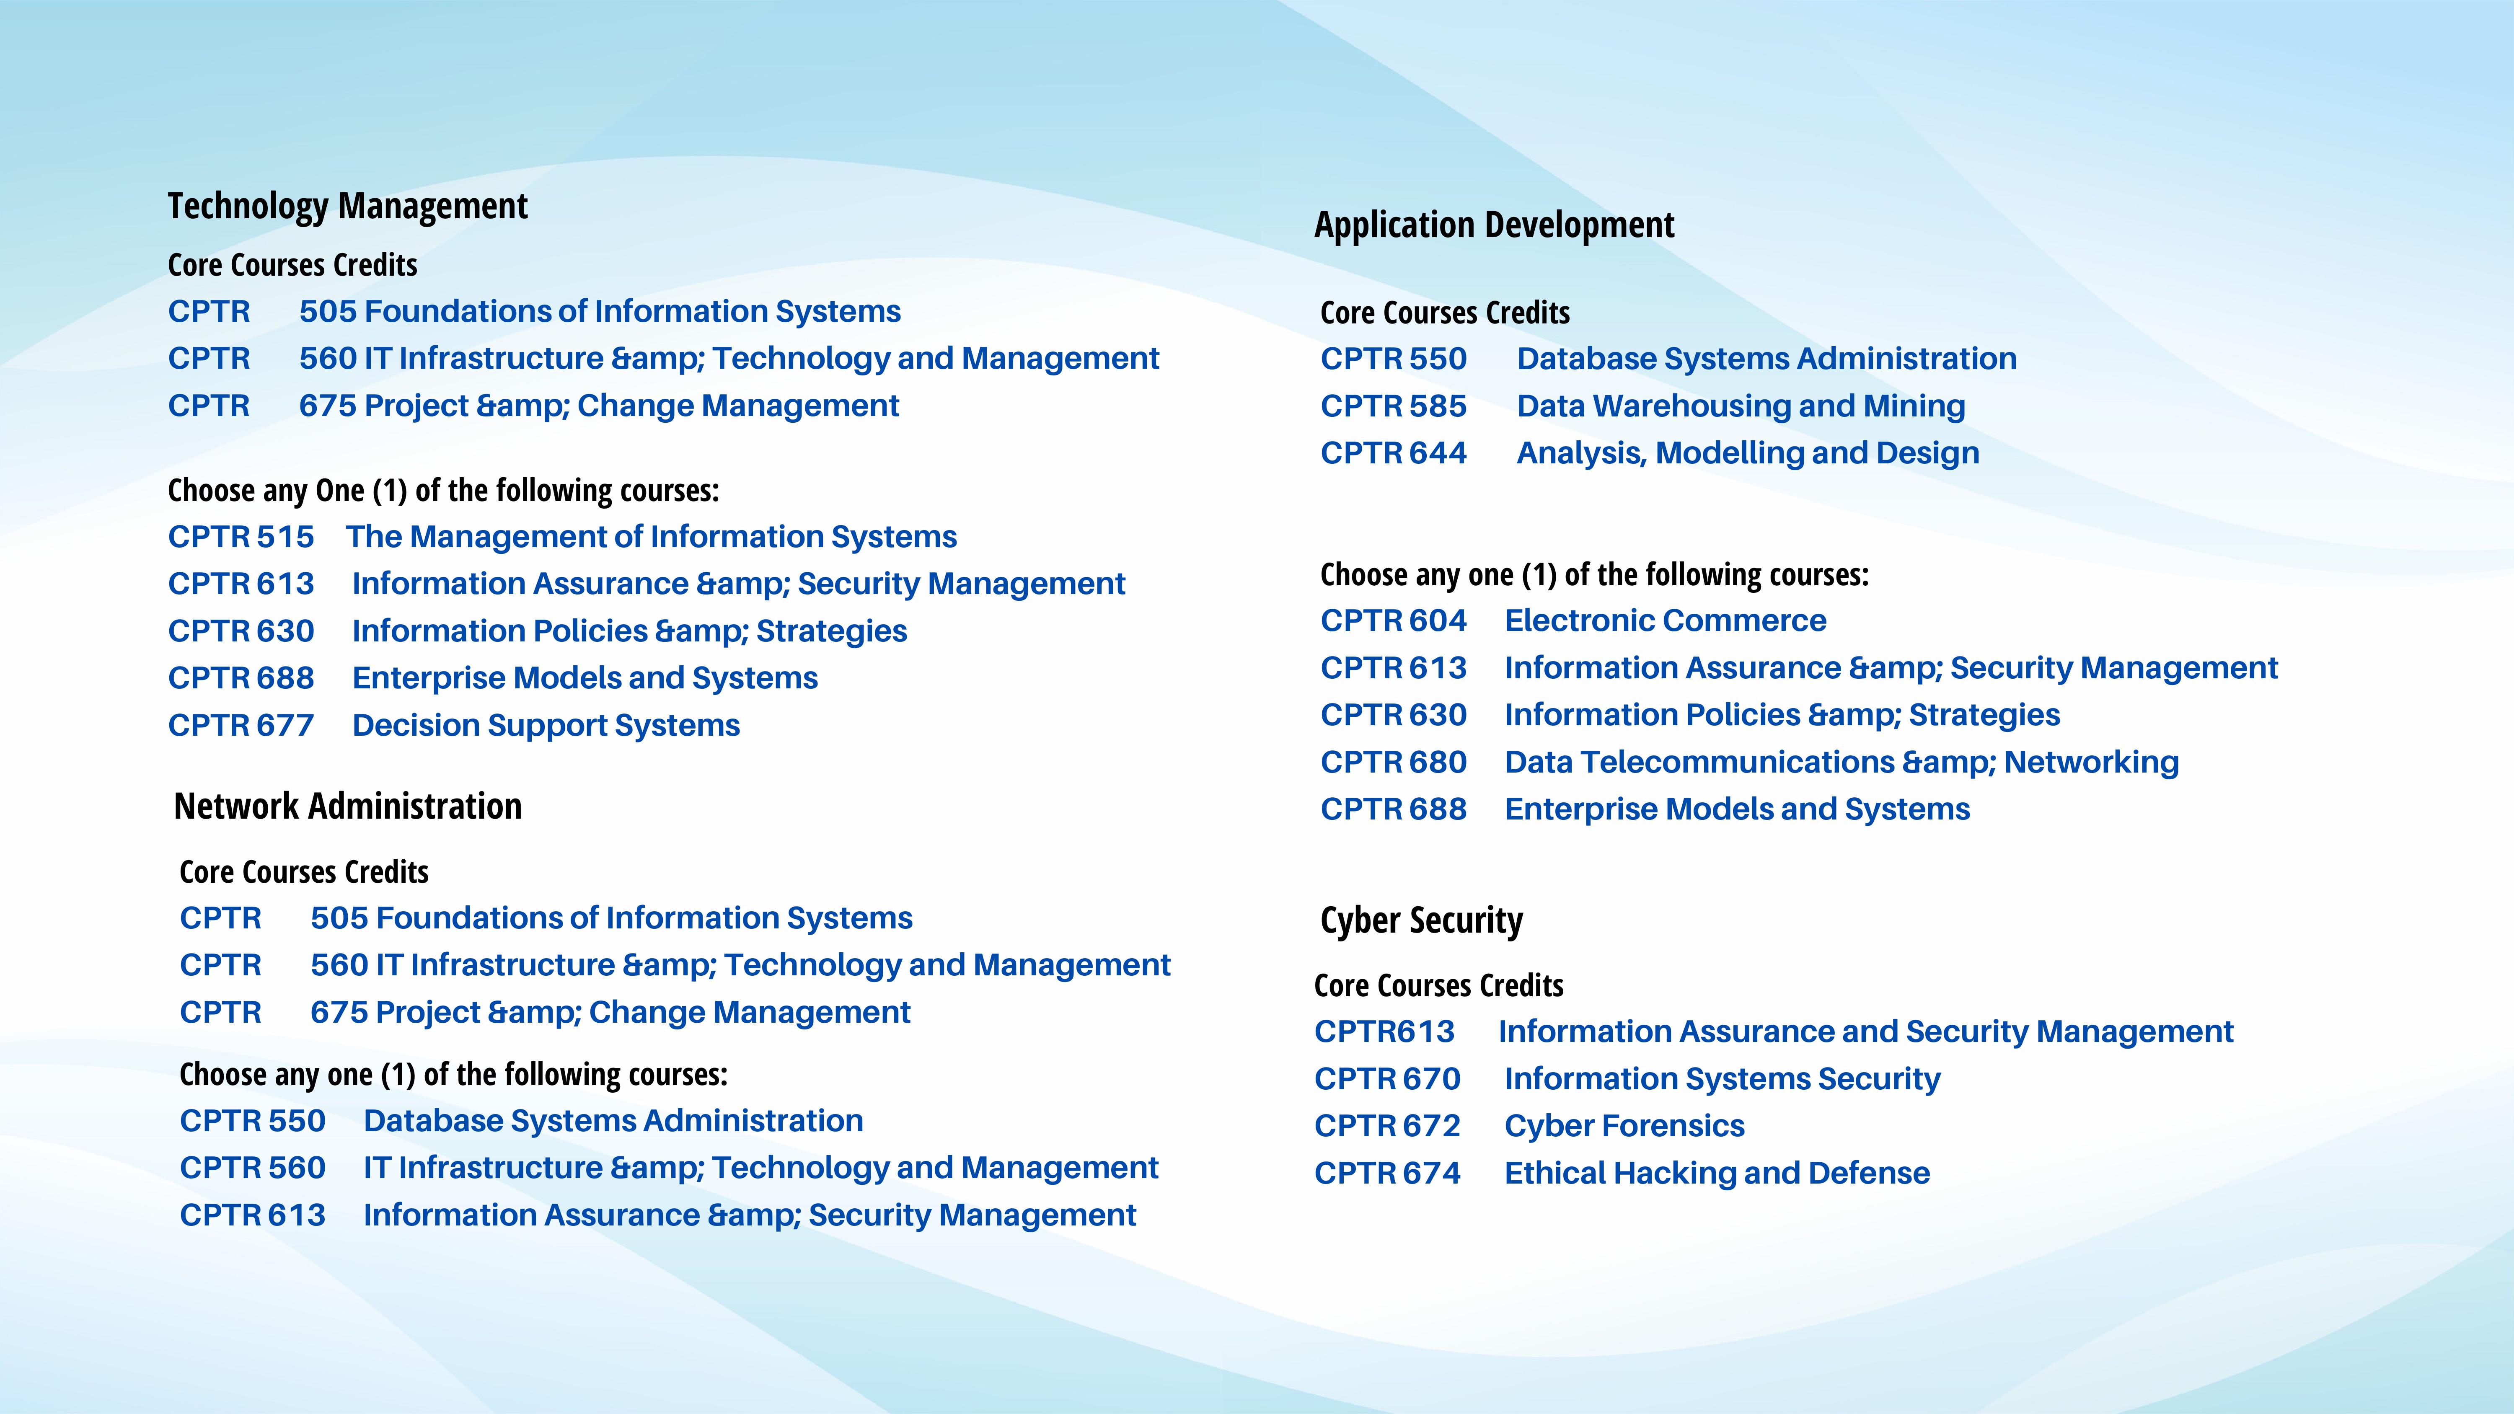Select CPTR 644 Analysis, Modelling and Design
2514x1414 pixels.
click(1649, 453)
